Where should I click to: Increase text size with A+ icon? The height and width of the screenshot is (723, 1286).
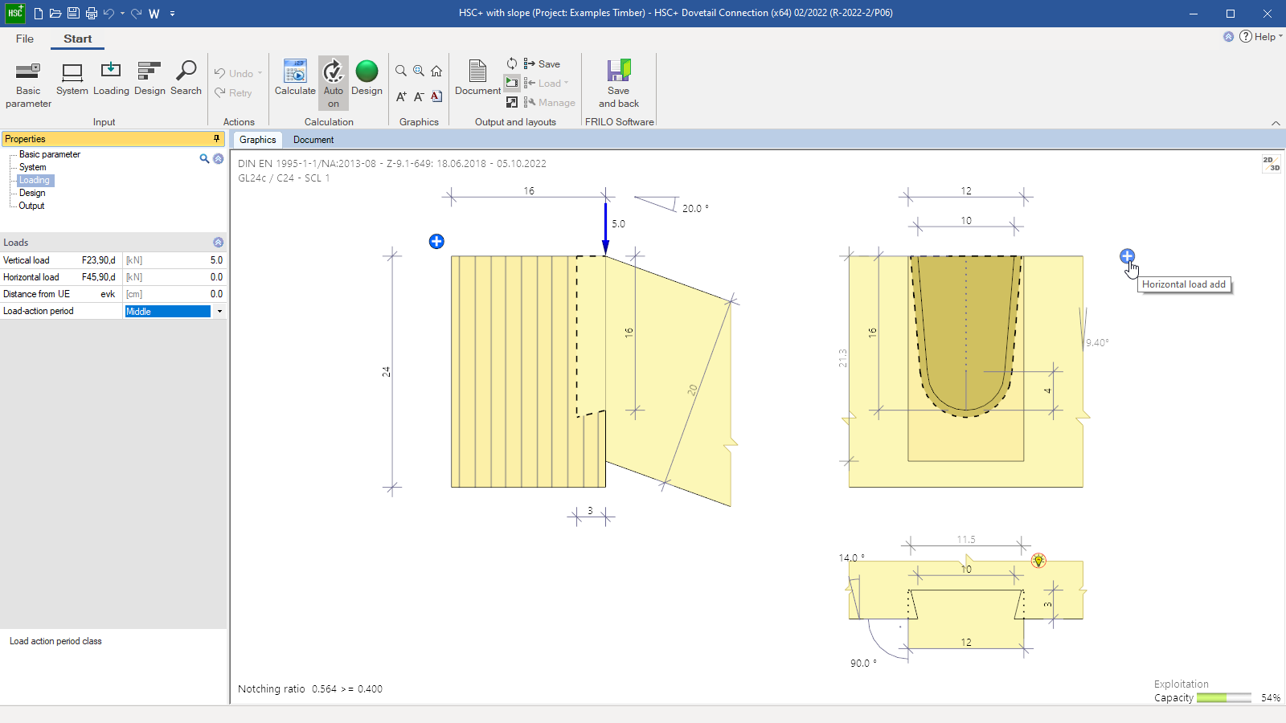(x=401, y=96)
